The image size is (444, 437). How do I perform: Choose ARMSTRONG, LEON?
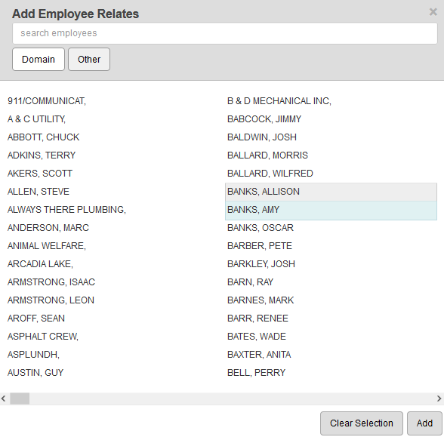(51, 300)
